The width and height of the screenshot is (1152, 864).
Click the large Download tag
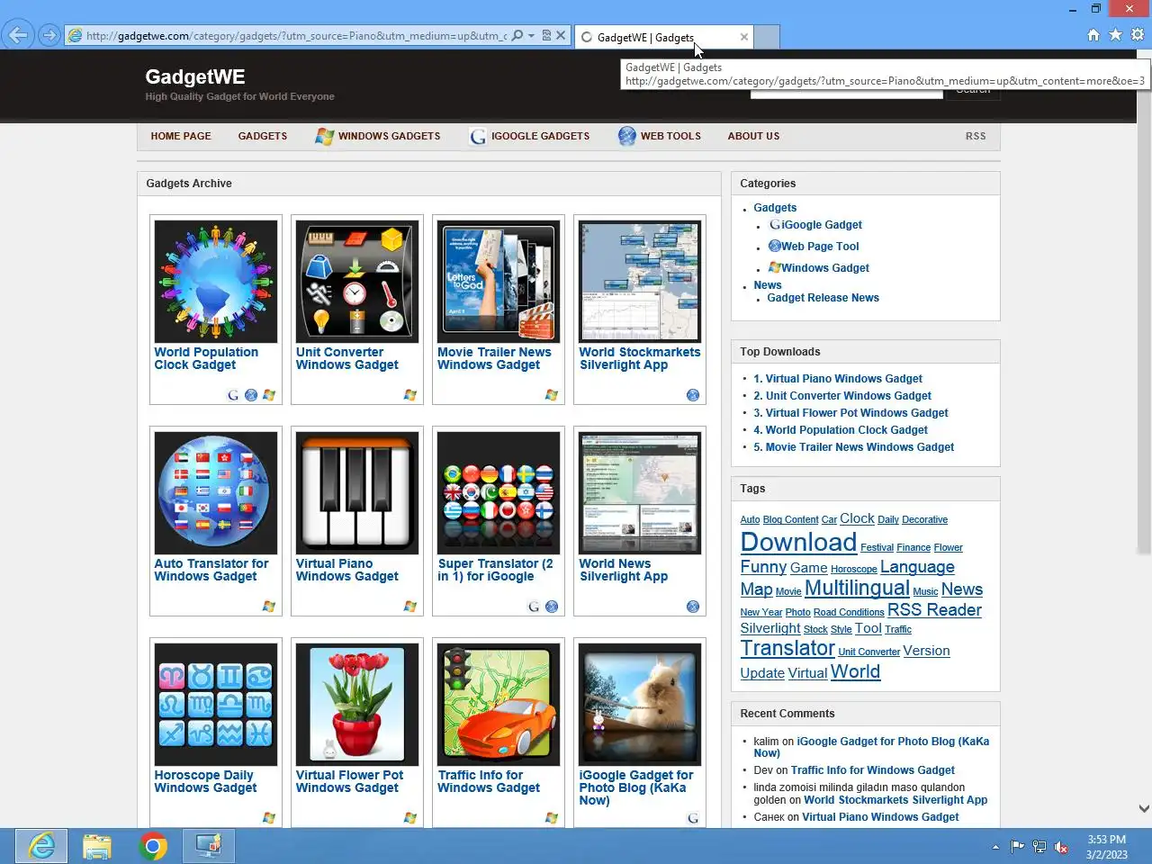798,543
